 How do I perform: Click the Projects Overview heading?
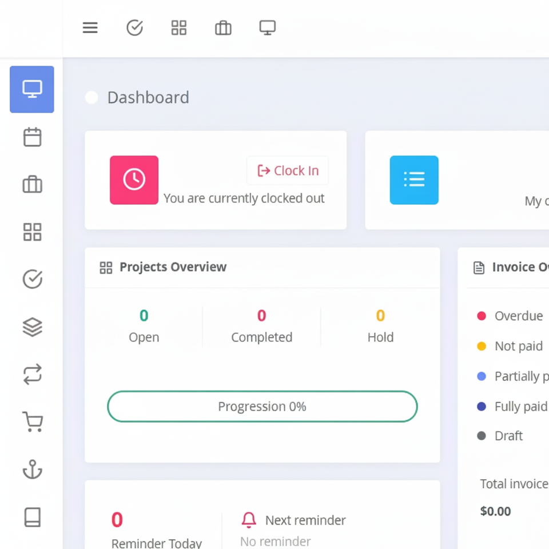click(x=173, y=267)
